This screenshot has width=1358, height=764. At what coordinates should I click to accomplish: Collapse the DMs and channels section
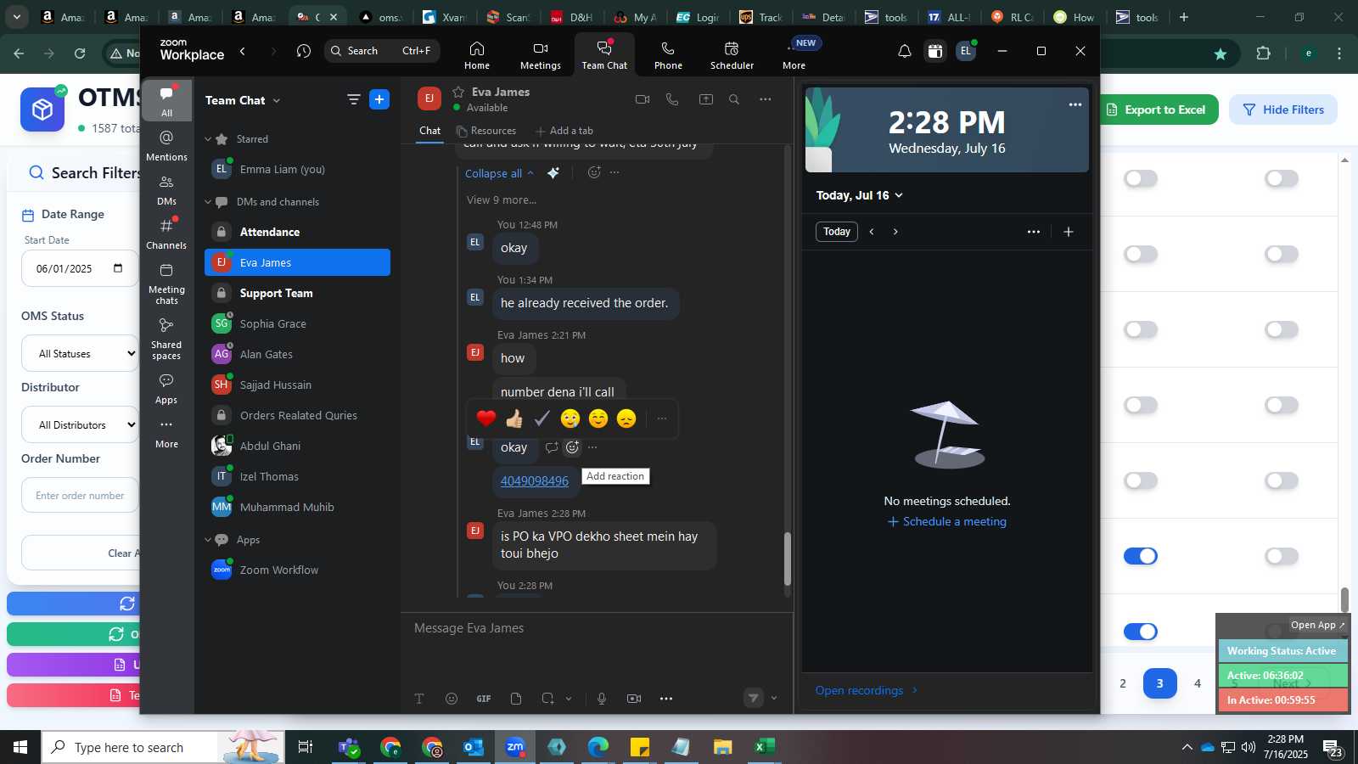click(x=208, y=202)
